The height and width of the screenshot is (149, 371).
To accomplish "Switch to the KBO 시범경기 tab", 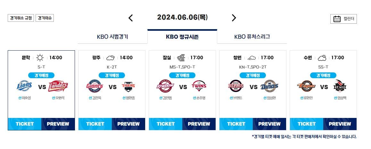I will [x=112, y=37].
